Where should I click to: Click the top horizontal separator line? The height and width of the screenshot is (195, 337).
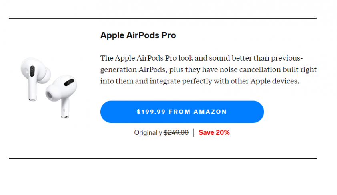point(162,19)
